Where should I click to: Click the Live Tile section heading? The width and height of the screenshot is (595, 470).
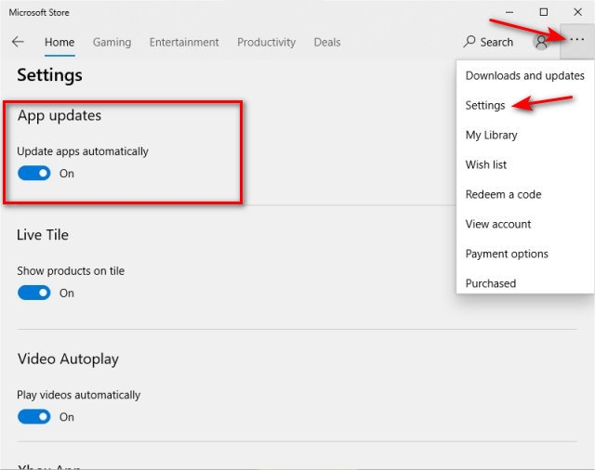[43, 235]
